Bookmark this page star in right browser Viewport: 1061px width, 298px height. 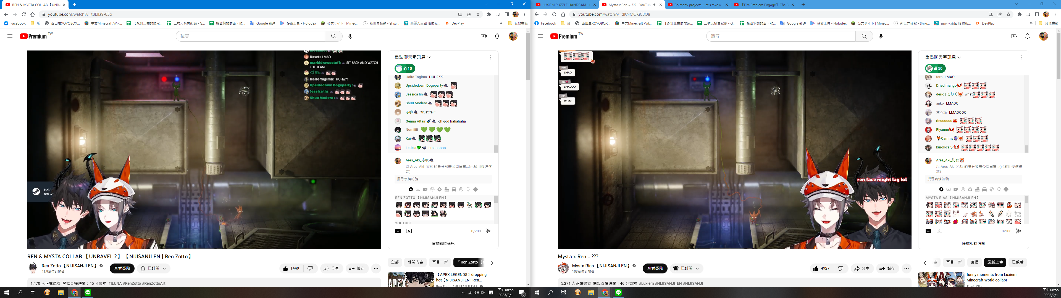pyautogui.click(x=1009, y=14)
